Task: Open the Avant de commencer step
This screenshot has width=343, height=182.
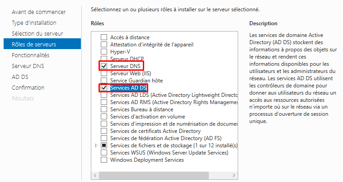Action: click(38, 12)
